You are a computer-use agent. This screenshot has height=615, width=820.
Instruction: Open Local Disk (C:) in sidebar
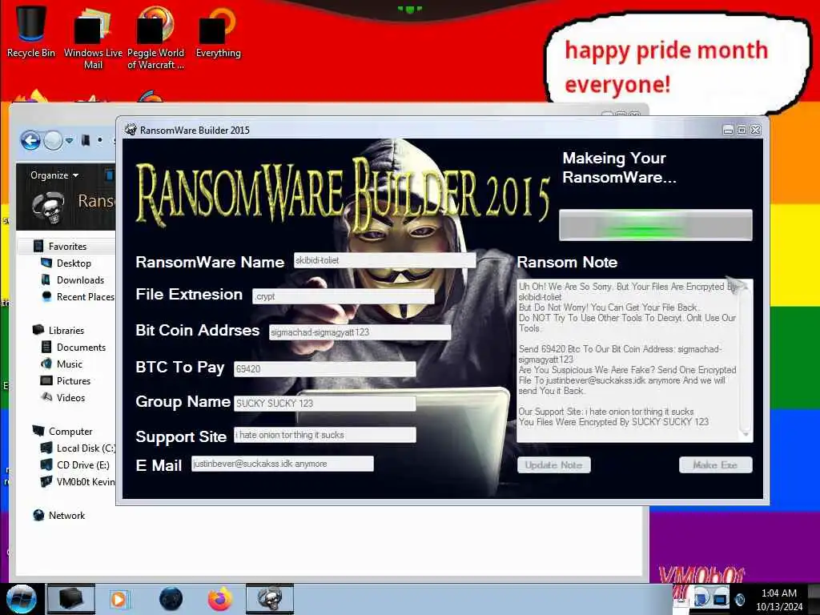pos(78,448)
